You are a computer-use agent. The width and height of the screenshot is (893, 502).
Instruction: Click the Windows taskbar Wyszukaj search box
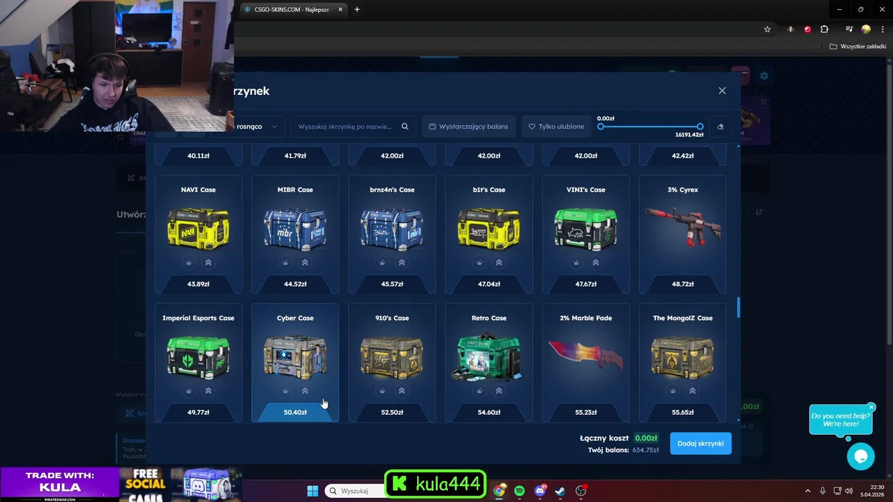354,491
